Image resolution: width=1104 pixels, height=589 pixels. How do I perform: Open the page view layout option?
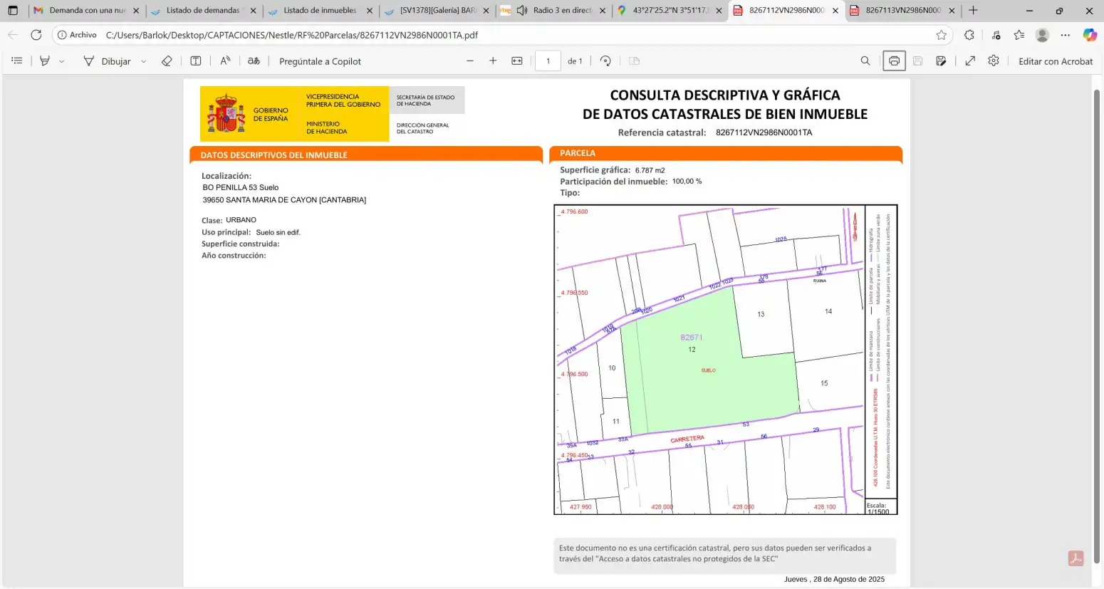point(635,61)
